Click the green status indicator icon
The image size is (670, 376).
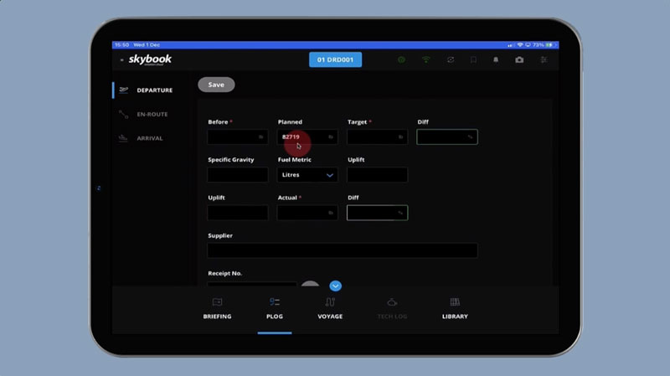pos(401,60)
